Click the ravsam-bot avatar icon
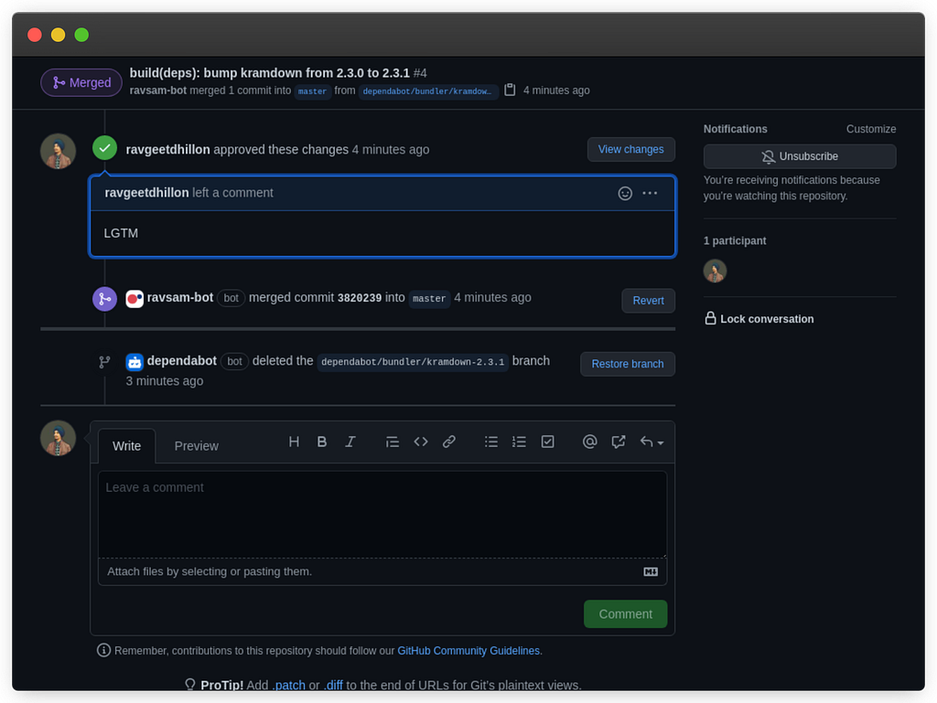Image resolution: width=937 pixels, height=703 pixels. pyautogui.click(x=135, y=298)
